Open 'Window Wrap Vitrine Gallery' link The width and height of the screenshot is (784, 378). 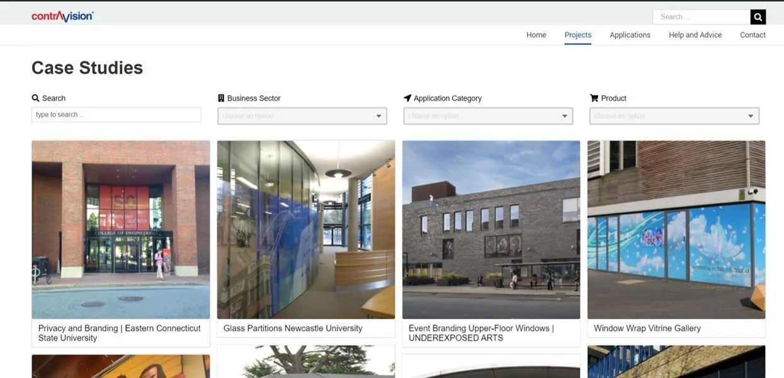coord(647,328)
